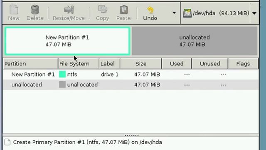Sort by the File System column header
The image size is (266, 150).
(79, 64)
